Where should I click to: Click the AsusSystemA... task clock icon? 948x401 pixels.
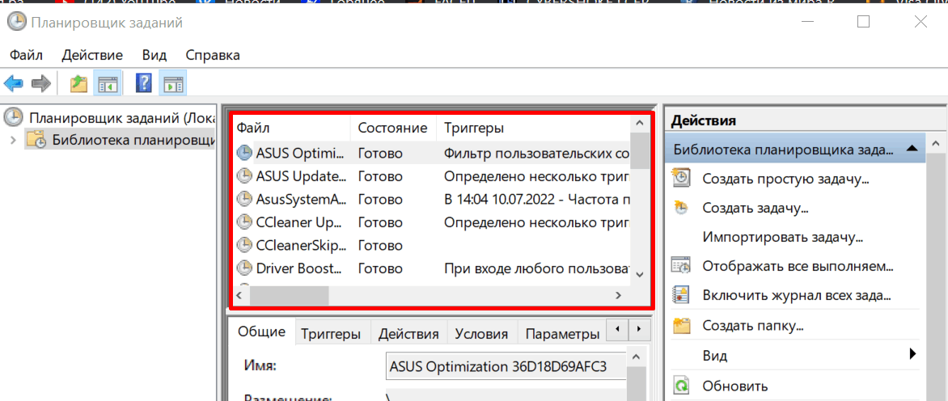pos(244,200)
